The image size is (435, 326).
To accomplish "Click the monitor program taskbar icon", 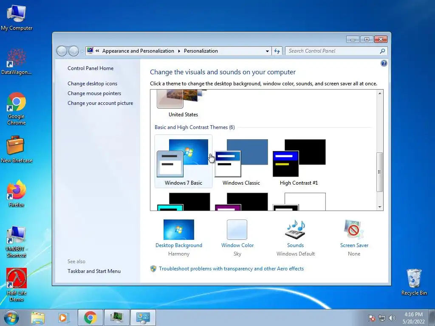I will pyautogui.click(x=116, y=318).
